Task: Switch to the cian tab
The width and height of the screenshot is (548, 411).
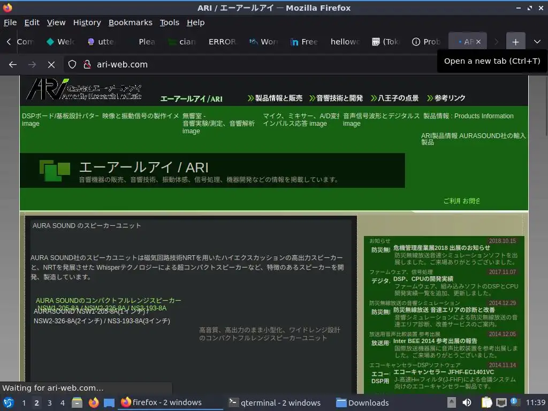Action: pyautogui.click(x=183, y=42)
